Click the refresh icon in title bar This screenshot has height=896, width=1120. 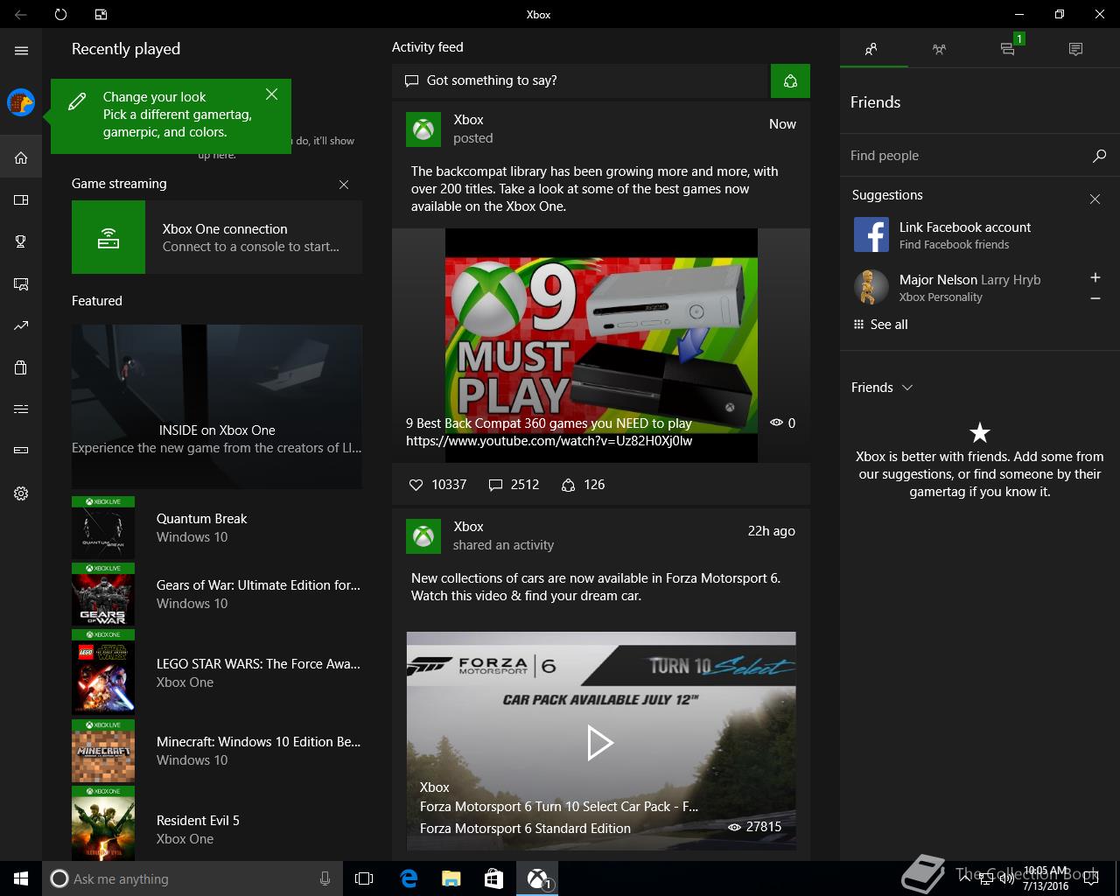click(60, 14)
